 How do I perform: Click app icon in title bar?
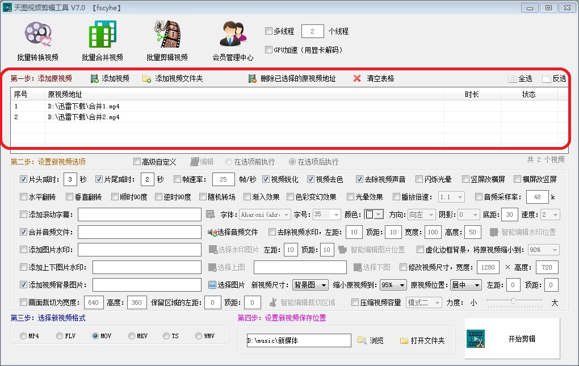pos(7,7)
